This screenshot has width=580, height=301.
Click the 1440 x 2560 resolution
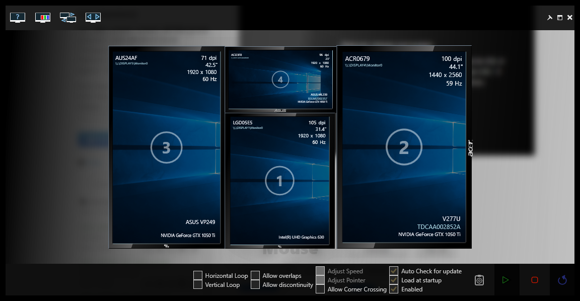coord(446,75)
